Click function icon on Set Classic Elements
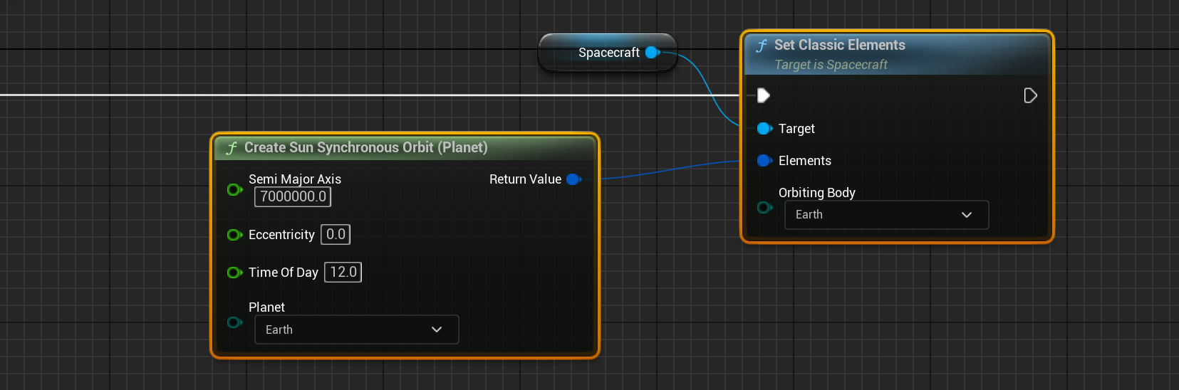This screenshot has width=1179, height=390. click(x=762, y=46)
